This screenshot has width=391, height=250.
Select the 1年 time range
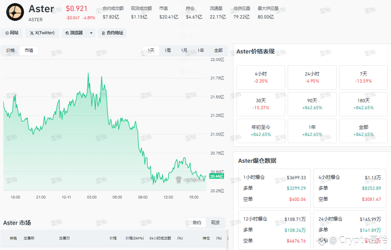click(x=201, y=50)
